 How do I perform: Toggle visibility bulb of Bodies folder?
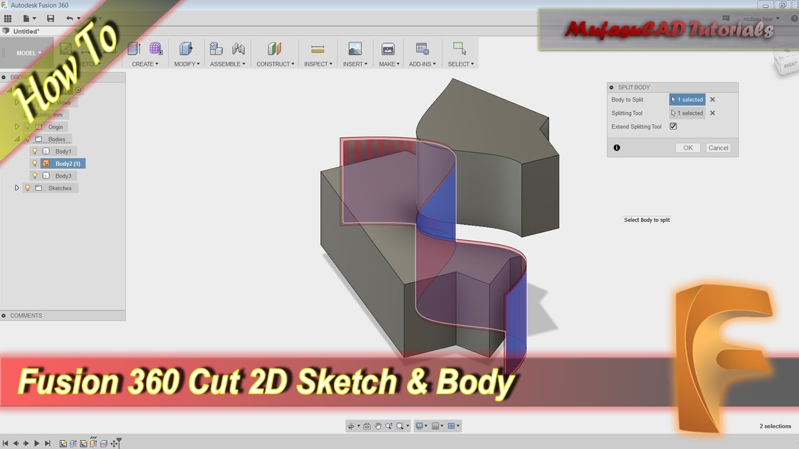click(27, 139)
